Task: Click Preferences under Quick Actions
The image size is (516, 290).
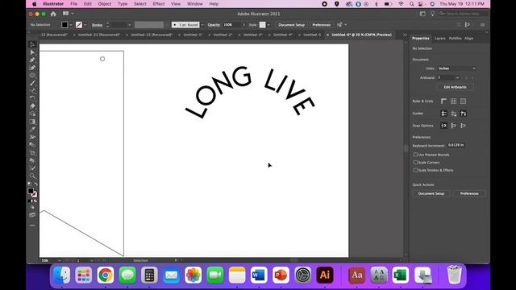Action: pyautogui.click(x=469, y=193)
